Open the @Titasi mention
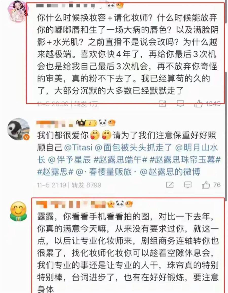 coord(78,148)
